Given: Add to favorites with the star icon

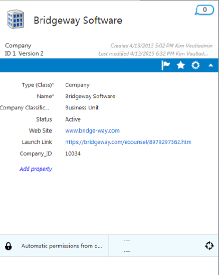Looking at the screenshot, I should (181, 65).
